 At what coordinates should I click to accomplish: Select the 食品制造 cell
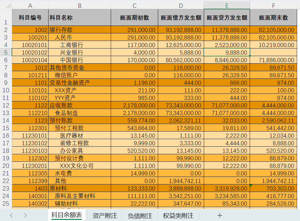(80, 113)
